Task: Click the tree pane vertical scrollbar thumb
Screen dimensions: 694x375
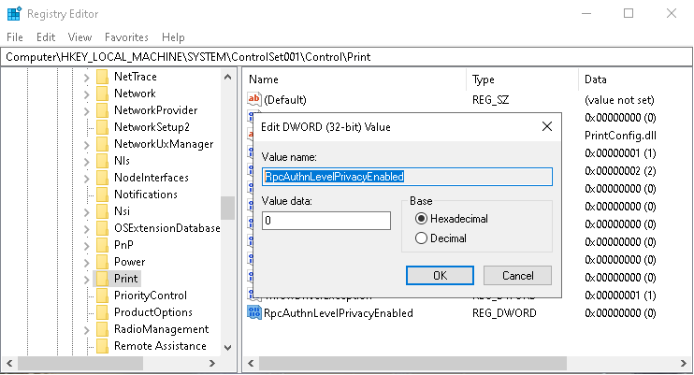Action: [227, 208]
